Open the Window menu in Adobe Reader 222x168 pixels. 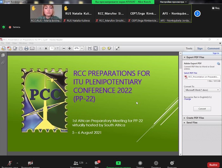(23, 43)
